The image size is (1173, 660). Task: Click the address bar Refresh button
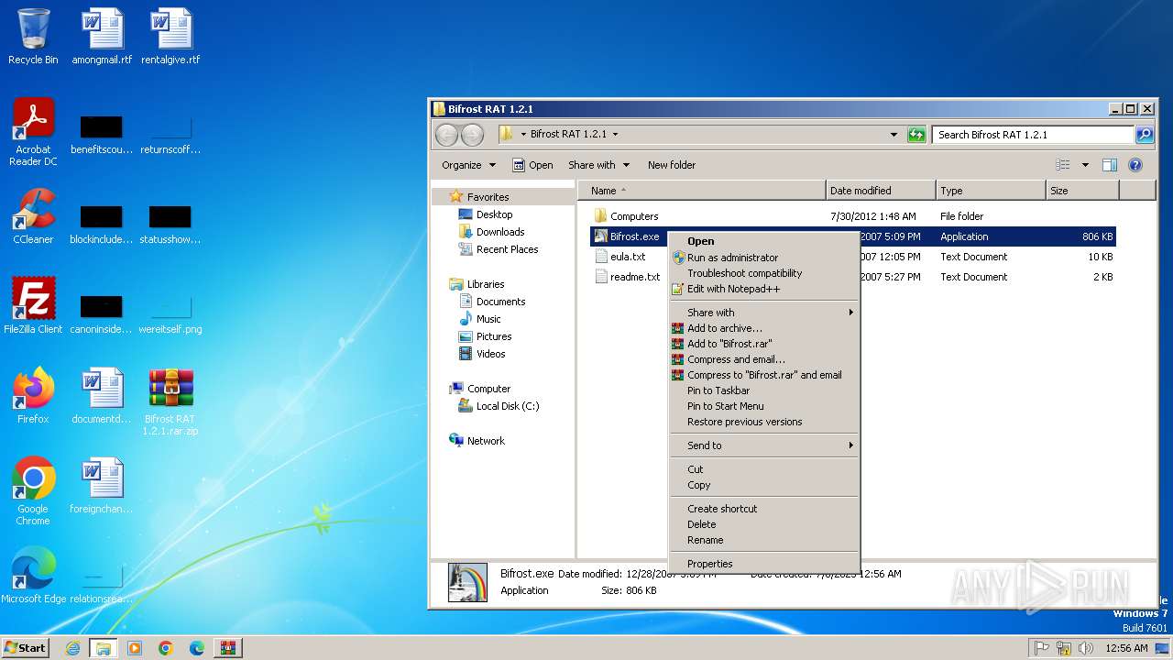[916, 135]
